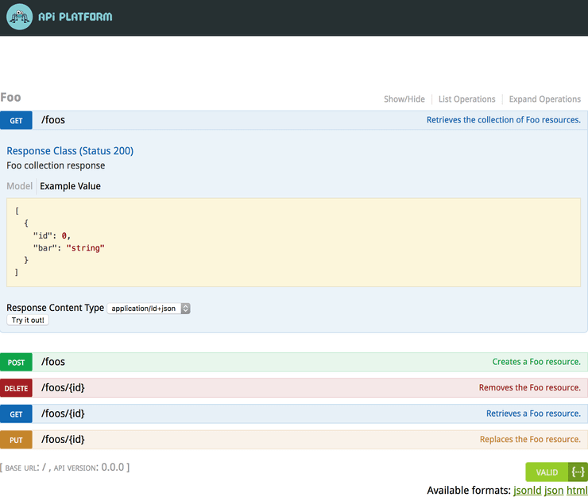588x501 pixels.
Task: Open the Response Content Type dropdown
Action: tap(149, 309)
